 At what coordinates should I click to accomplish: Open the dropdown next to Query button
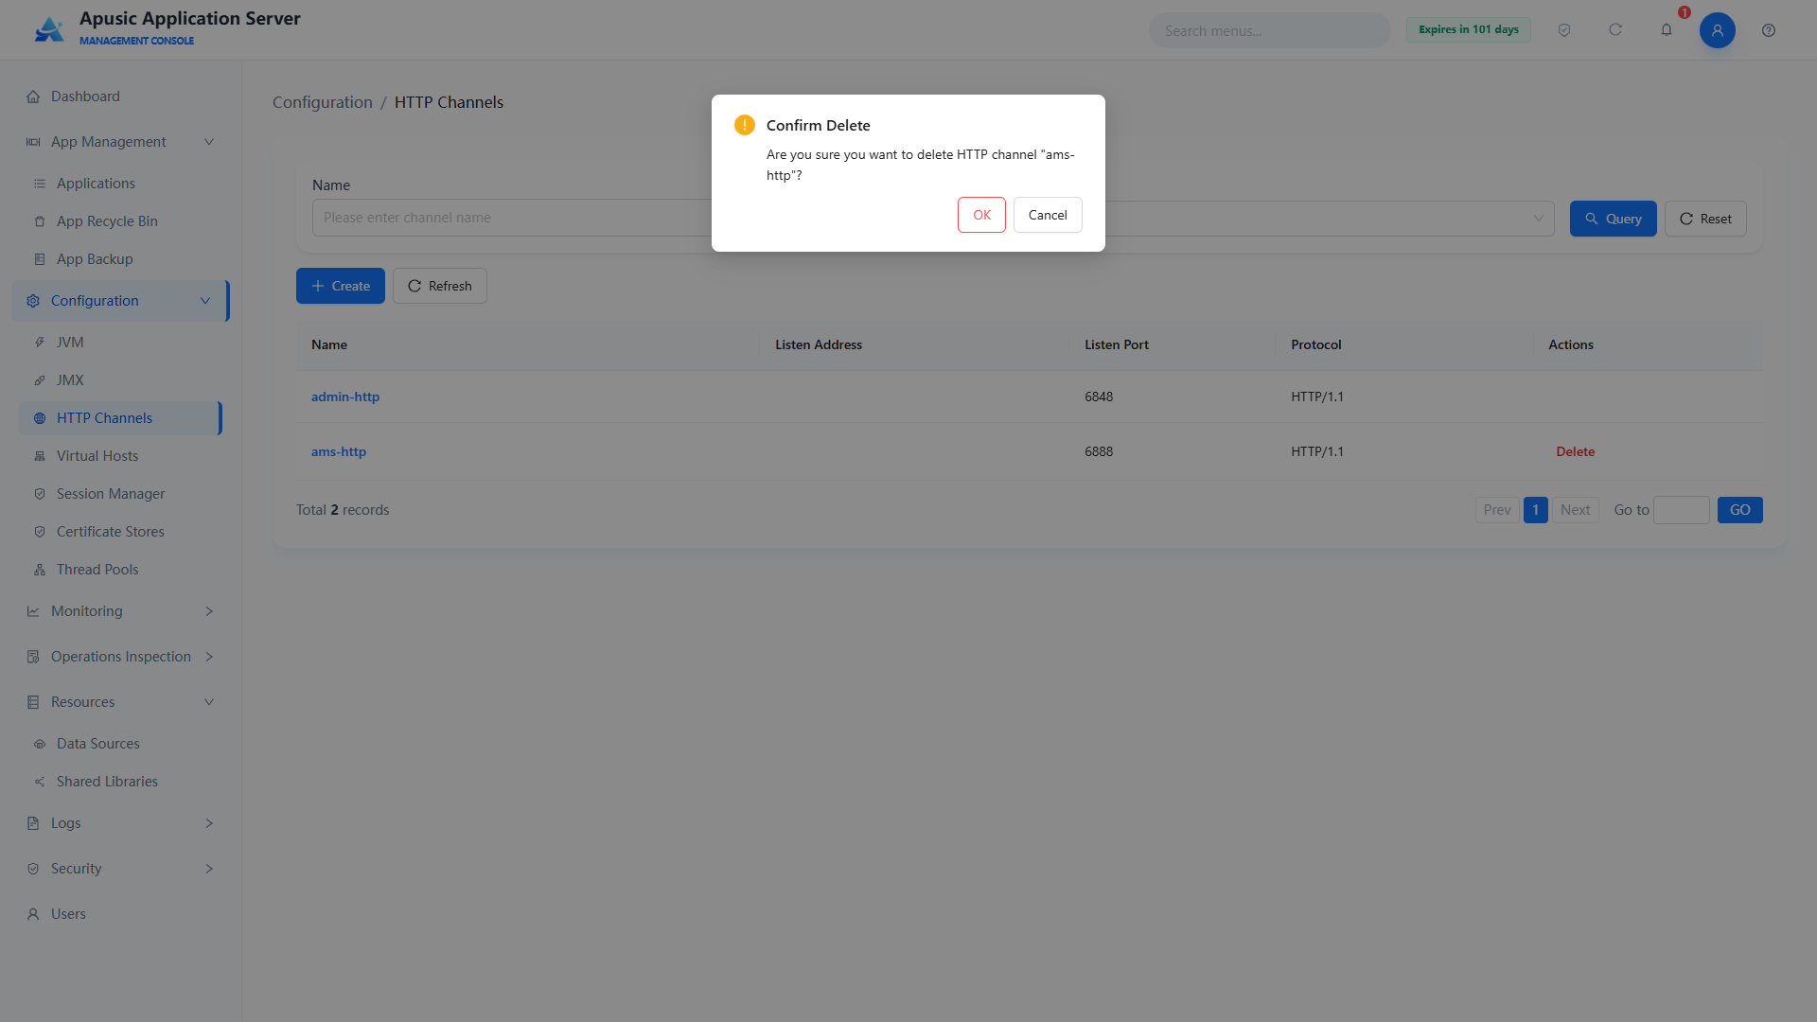point(1330,219)
